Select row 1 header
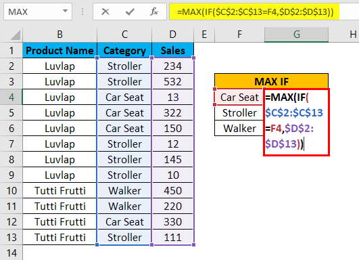 11,50
